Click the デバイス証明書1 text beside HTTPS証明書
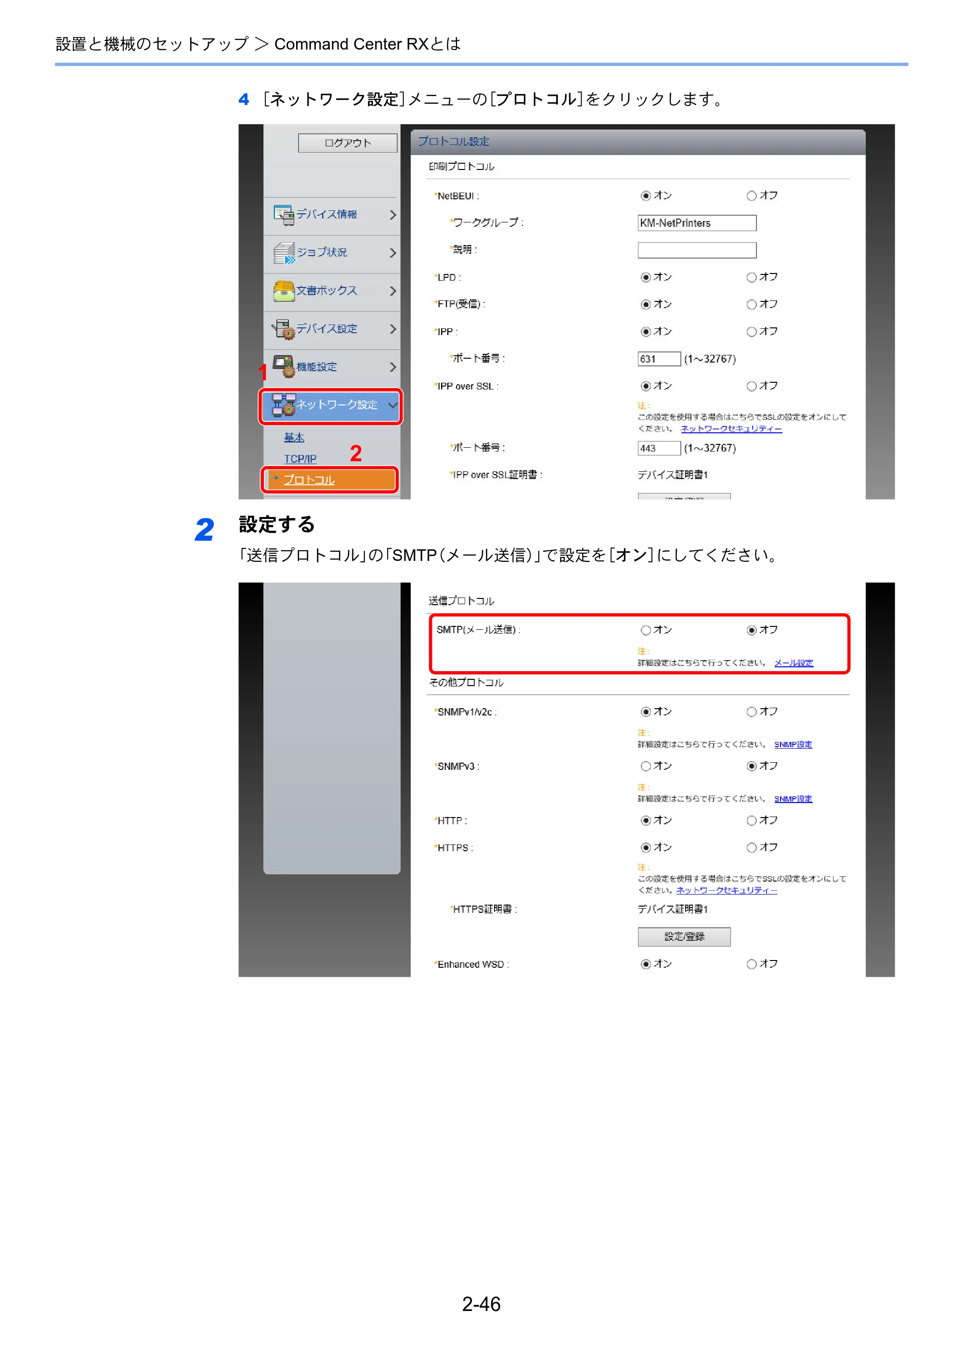Viewport: 963px width, 1363px height. [x=673, y=909]
